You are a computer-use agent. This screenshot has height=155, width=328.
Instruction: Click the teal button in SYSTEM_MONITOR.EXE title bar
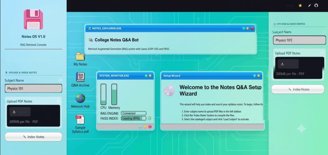pyautogui.click(x=146, y=76)
